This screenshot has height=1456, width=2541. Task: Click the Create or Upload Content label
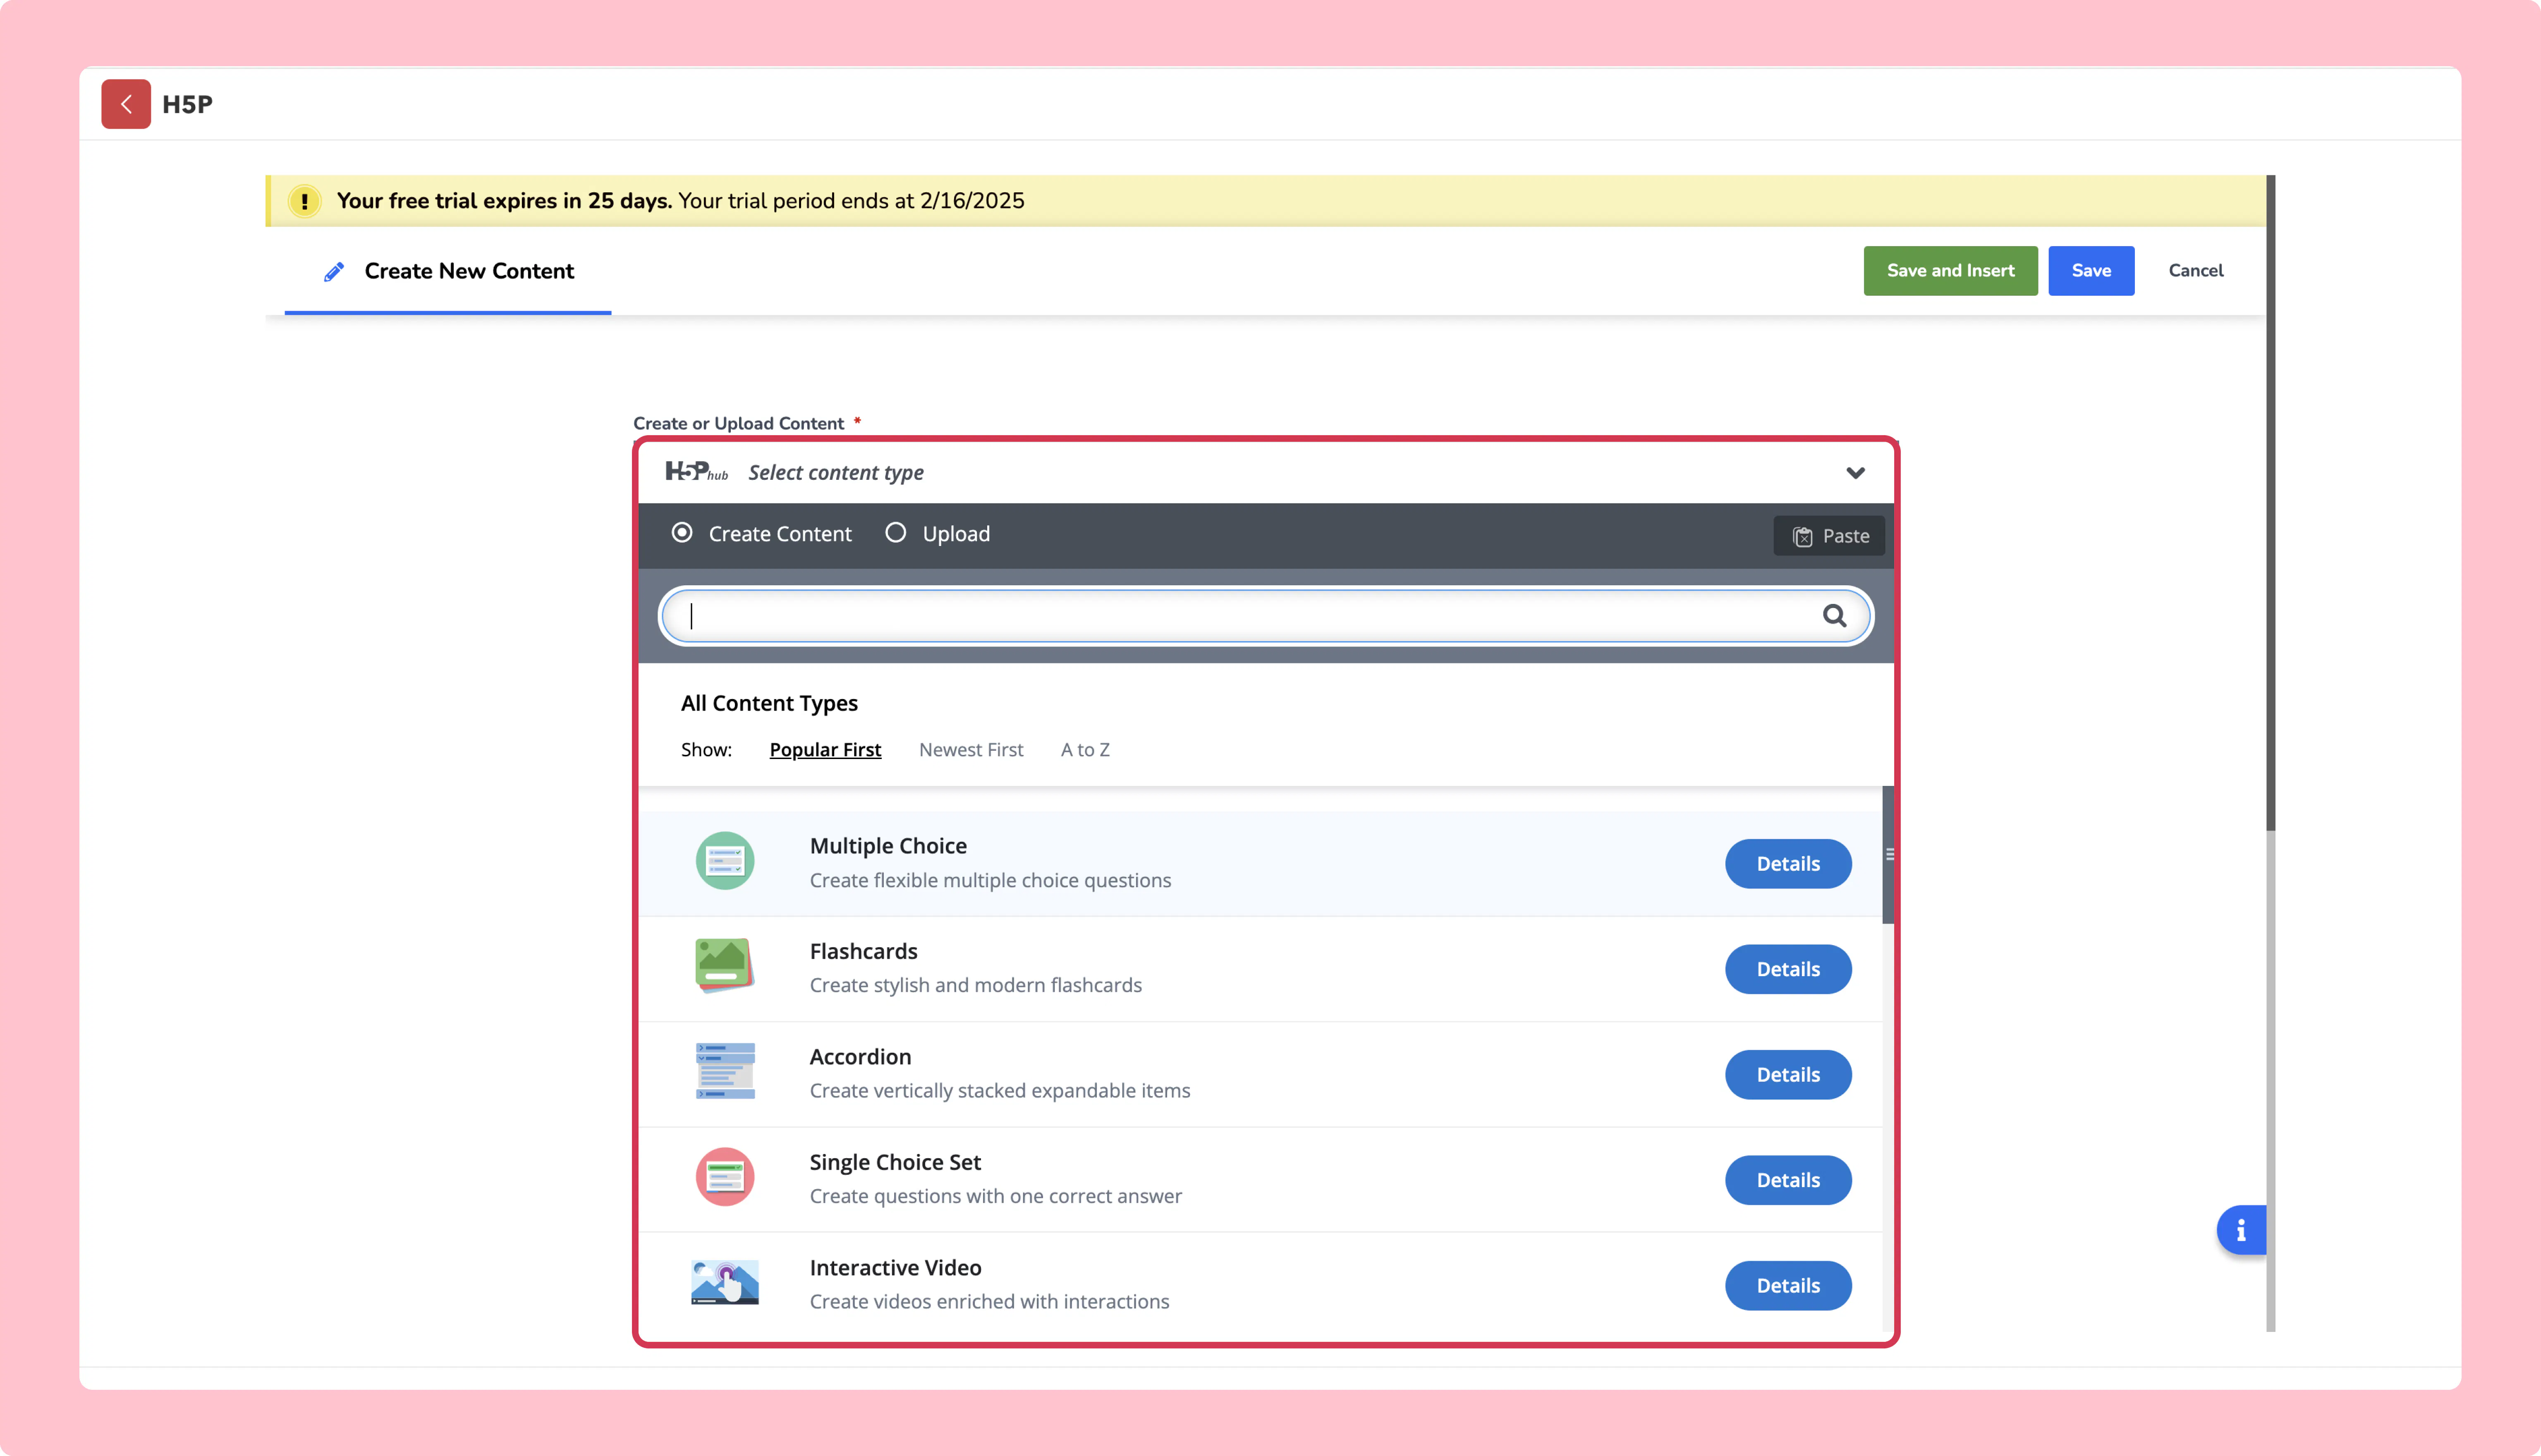739,423
